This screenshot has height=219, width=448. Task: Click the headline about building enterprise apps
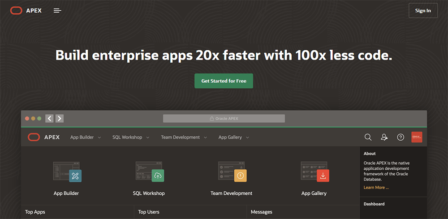click(x=224, y=55)
